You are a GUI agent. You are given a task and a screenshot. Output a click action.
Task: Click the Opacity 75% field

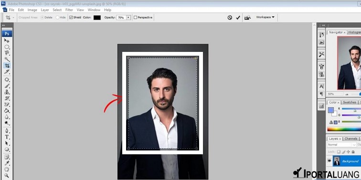tap(121, 18)
